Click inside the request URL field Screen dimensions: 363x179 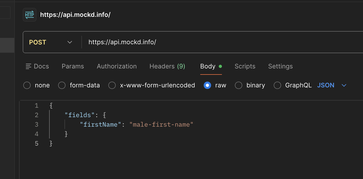(x=159, y=42)
